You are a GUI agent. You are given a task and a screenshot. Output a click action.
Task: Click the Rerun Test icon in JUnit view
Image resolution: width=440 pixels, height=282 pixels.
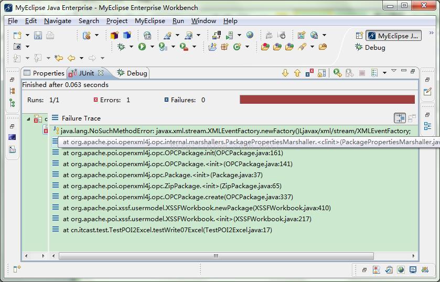tap(338, 73)
